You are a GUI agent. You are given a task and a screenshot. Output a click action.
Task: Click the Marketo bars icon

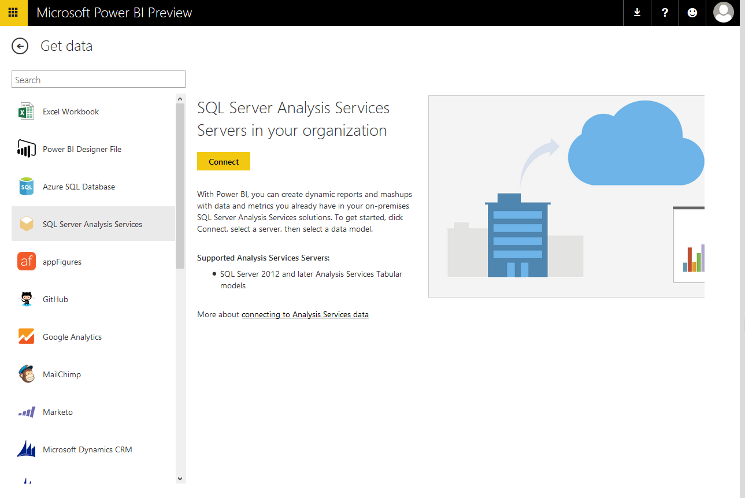[27, 412]
